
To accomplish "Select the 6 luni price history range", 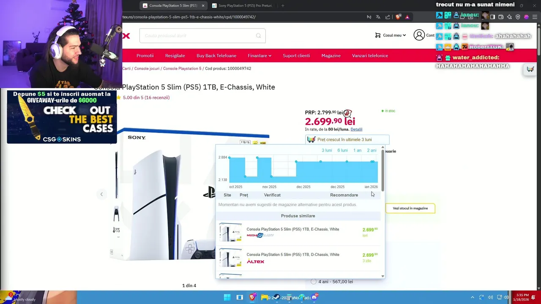I will point(342,150).
